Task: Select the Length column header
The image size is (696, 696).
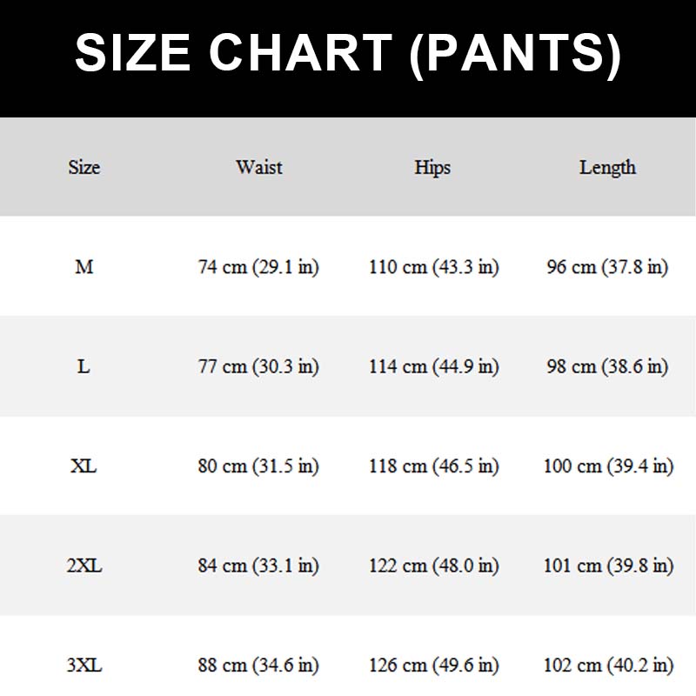Action: 607,167
